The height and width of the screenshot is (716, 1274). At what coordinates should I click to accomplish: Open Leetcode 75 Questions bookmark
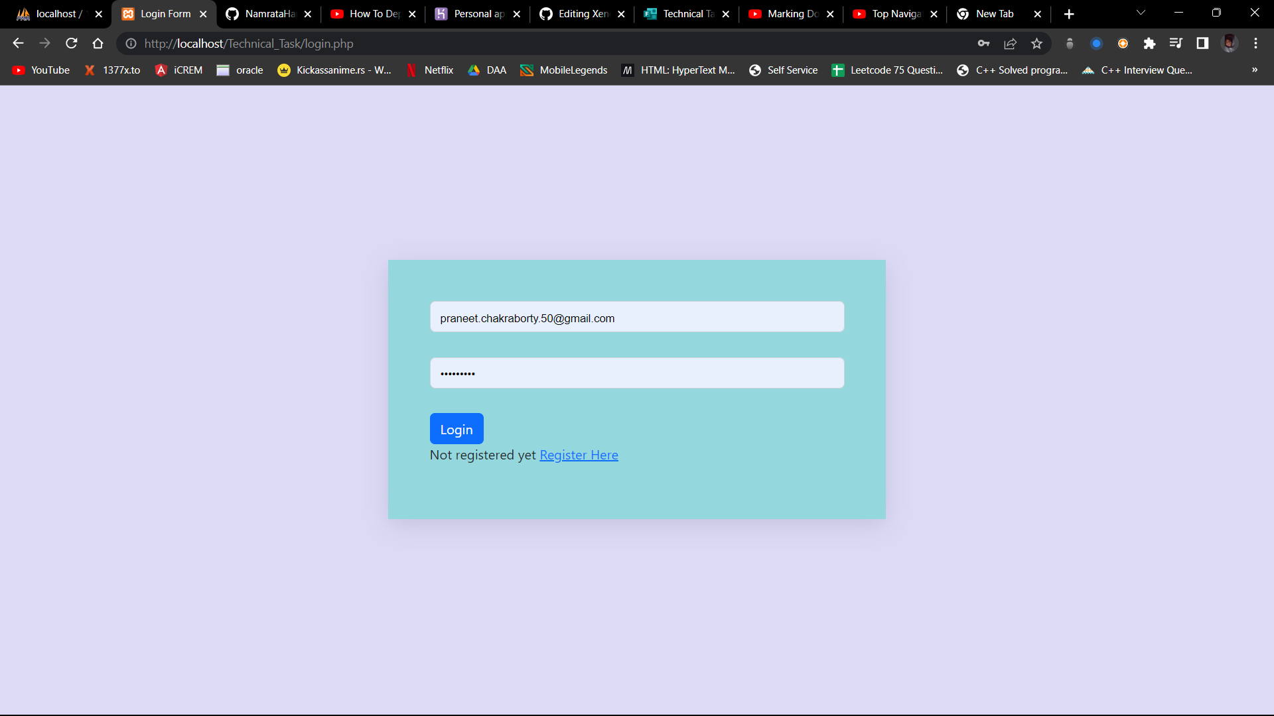click(887, 70)
